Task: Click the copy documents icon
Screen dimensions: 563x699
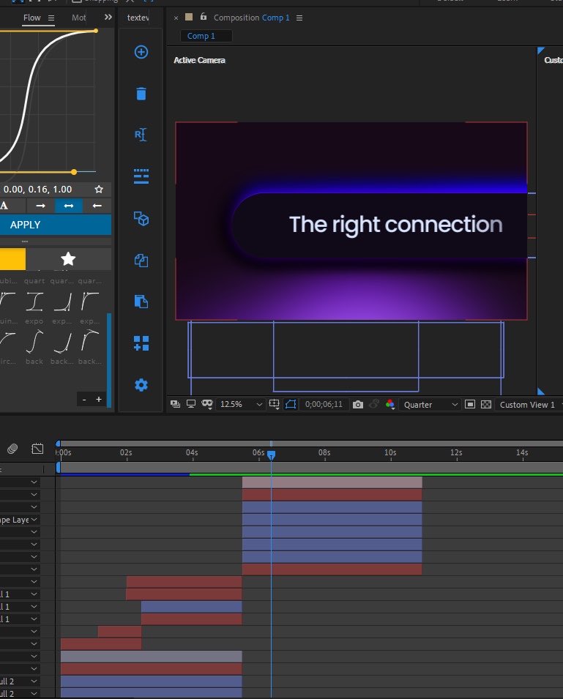Action: tap(141, 261)
